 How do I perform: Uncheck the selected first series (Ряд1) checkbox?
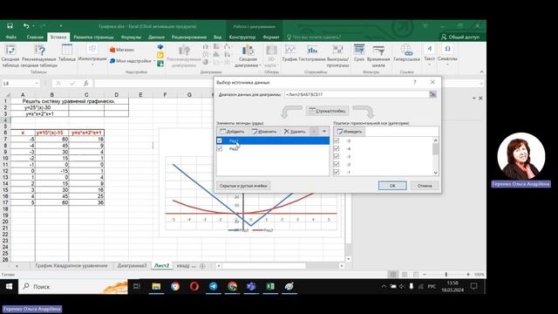(x=220, y=141)
